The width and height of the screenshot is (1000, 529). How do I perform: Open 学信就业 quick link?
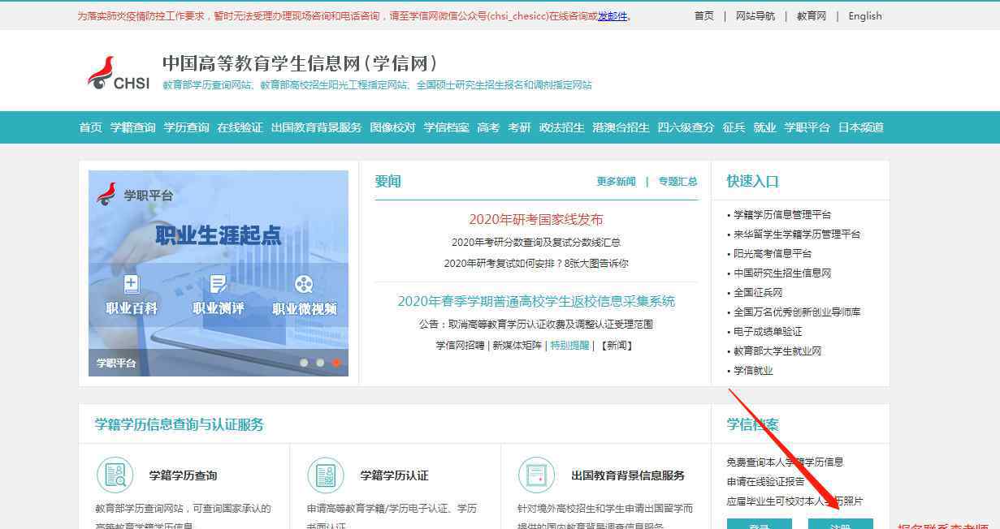[x=753, y=371]
